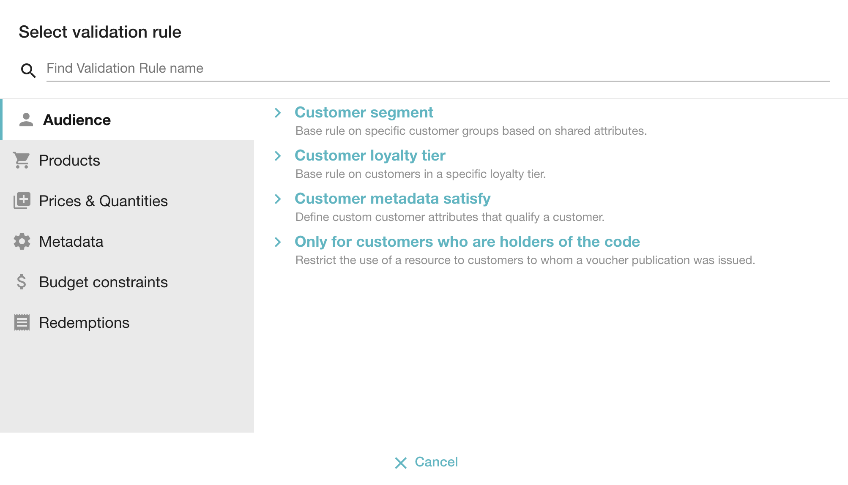This screenshot has width=848, height=485.
Task: Click the Budget constraints dollar icon
Action: tap(22, 282)
